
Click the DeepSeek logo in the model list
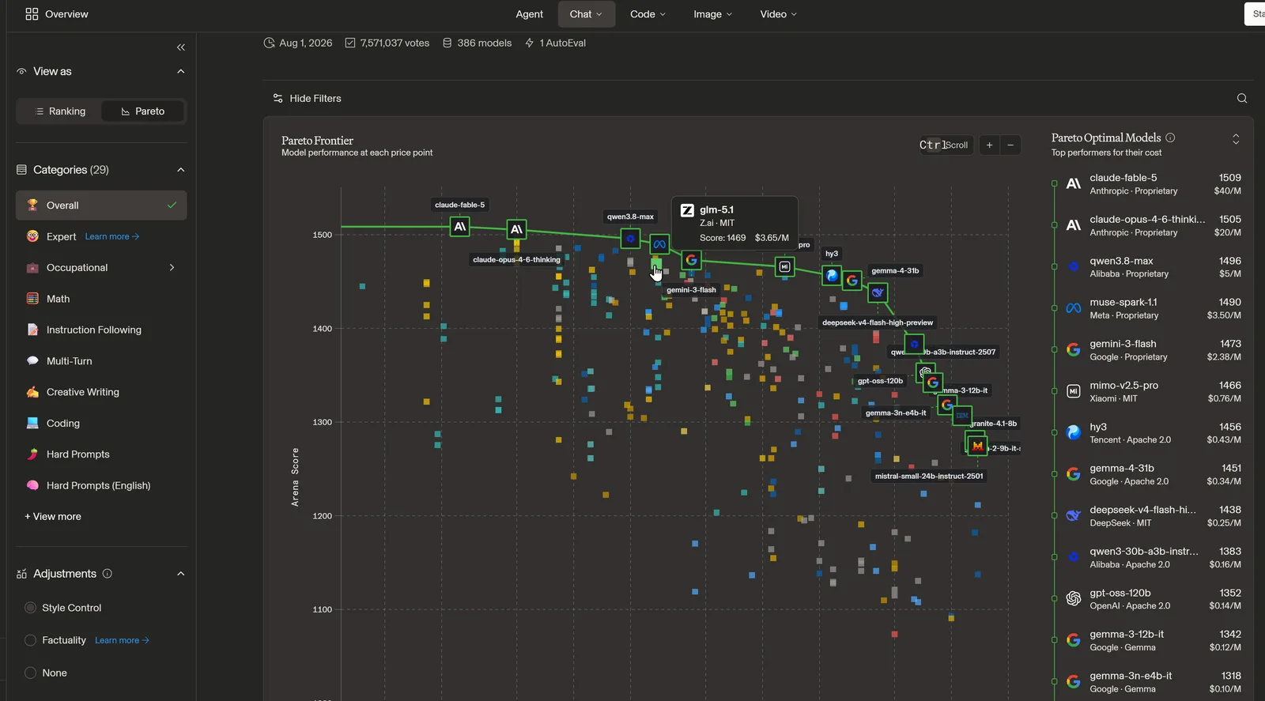pos(1074,516)
